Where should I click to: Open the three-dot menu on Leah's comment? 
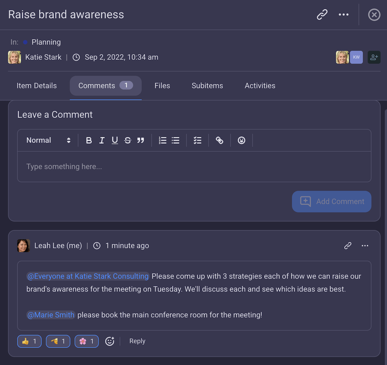(365, 245)
